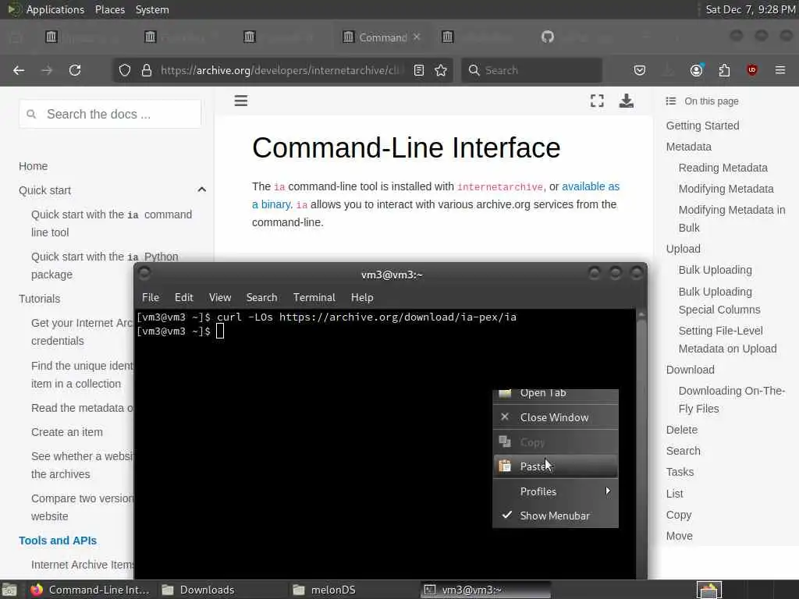Enter fullscreen mode on the docs page
799x599 pixels.
[x=597, y=101]
